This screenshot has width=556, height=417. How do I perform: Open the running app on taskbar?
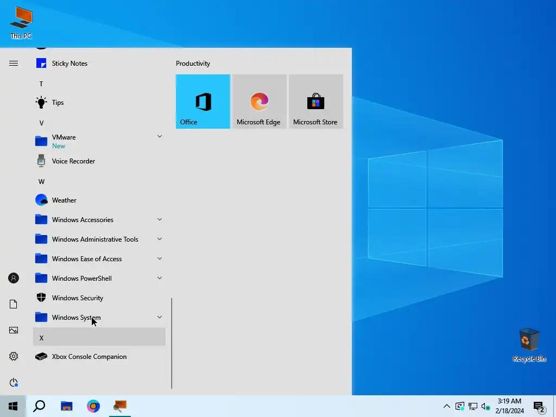(x=120, y=406)
